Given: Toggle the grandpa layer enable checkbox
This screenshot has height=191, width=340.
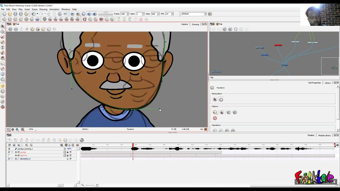Looking at the screenshot, I should pos(9,152).
